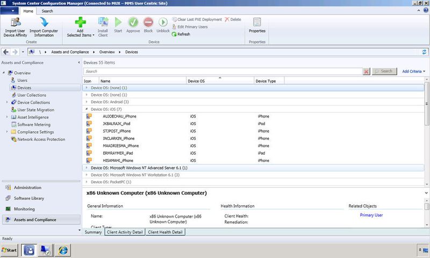Open the Assets and Compliance workspace
The width and height of the screenshot is (430, 258).
tap(41, 220)
